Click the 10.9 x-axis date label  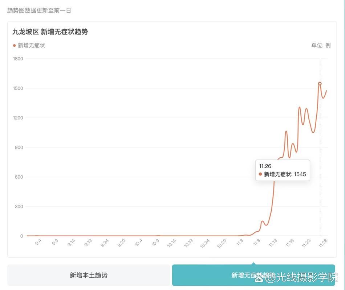point(155,243)
